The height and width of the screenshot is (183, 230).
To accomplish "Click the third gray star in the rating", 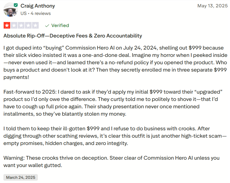I will click(x=21, y=25).
